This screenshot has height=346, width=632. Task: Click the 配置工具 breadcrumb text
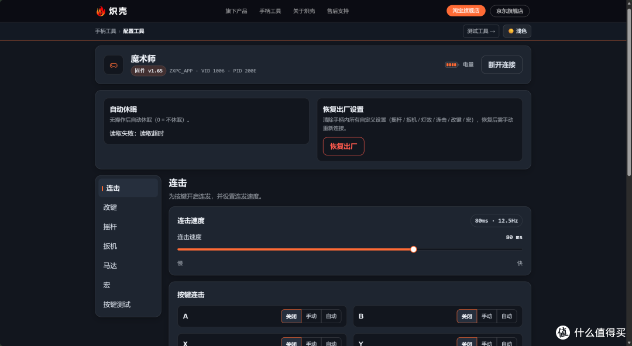[133, 31]
